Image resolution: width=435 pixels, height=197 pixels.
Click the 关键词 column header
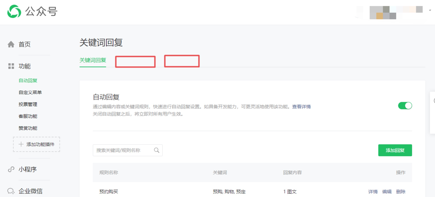coord(220,173)
